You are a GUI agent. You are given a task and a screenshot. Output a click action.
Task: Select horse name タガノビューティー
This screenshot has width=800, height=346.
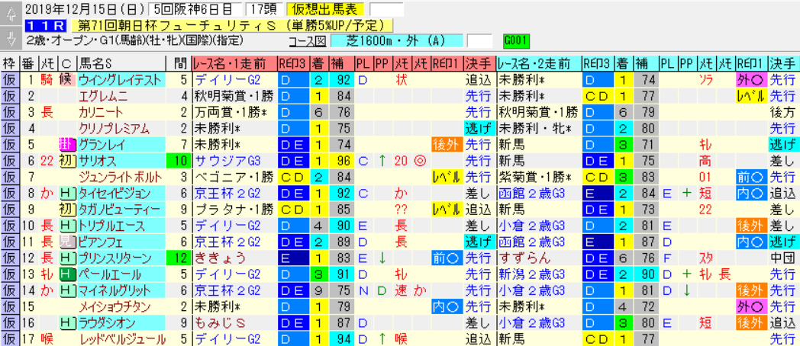click(121, 210)
